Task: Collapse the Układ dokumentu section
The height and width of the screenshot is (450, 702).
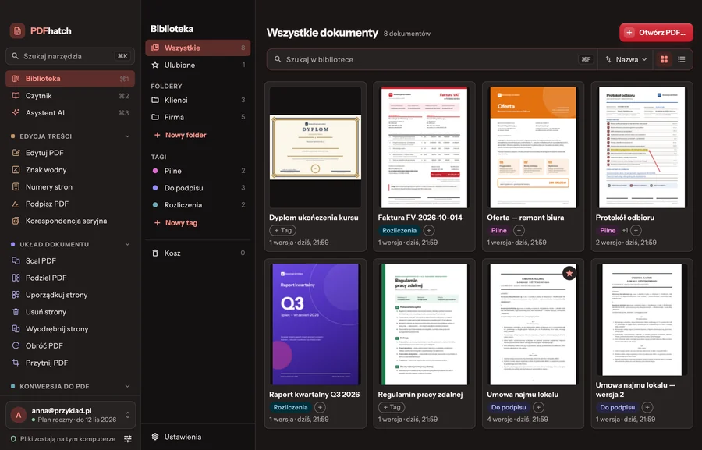Action: click(127, 244)
